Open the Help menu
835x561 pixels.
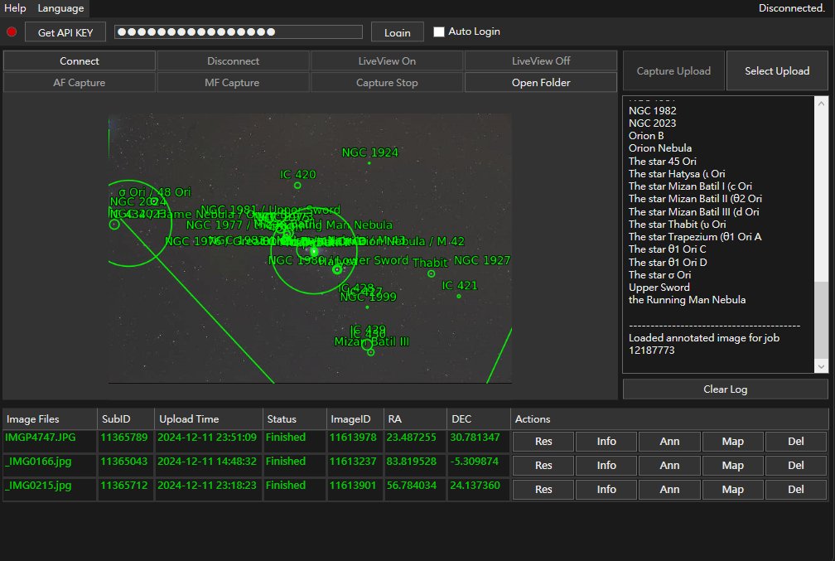(15, 8)
